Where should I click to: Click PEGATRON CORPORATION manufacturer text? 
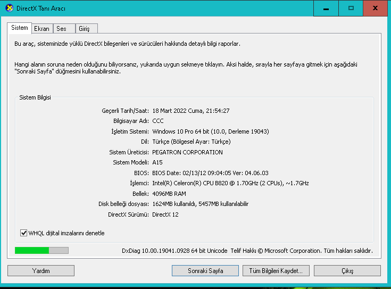click(x=187, y=152)
